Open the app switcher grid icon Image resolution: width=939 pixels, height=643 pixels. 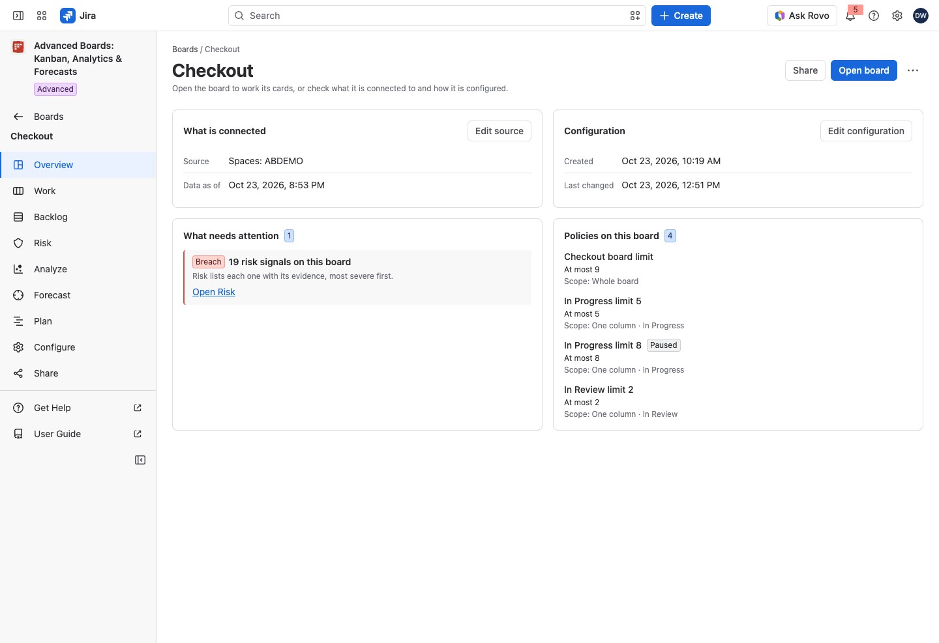click(42, 16)
